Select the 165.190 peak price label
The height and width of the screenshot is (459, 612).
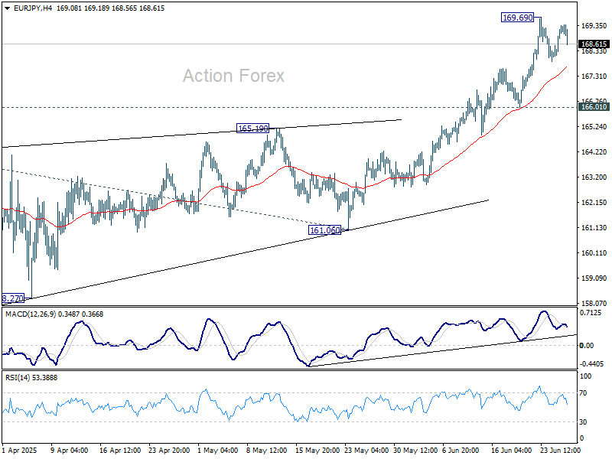(x=253, y=128)
